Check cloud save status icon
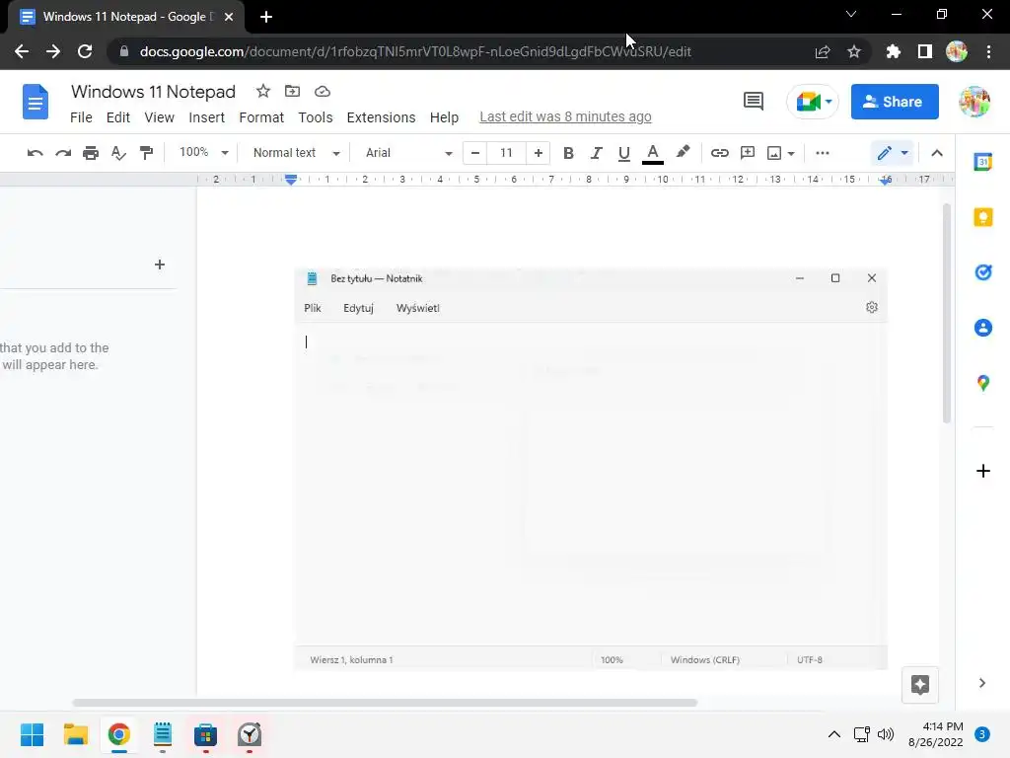Image resolution: width=1010 pixels, height=758 pixels. click(x=323, y=92)
